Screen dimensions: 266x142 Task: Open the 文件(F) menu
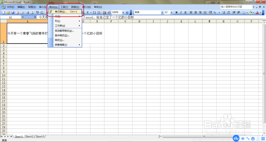click(x=11, y=7)
